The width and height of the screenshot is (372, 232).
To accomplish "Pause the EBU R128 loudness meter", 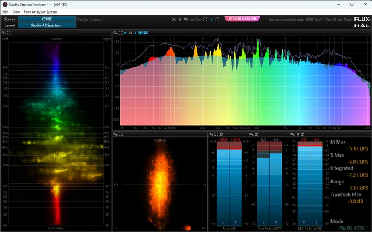I will [298, 134].
